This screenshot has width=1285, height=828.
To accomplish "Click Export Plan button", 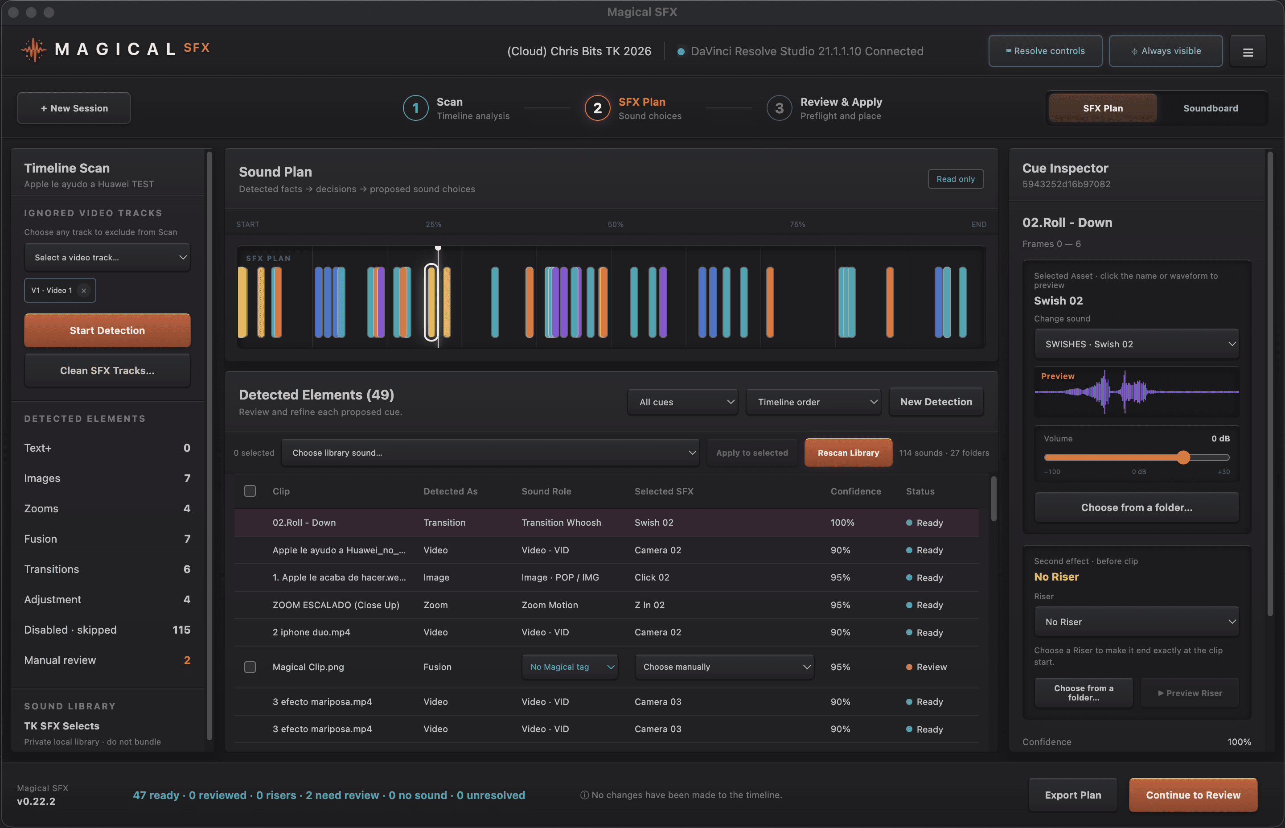I will click(x=1073, y=795).
